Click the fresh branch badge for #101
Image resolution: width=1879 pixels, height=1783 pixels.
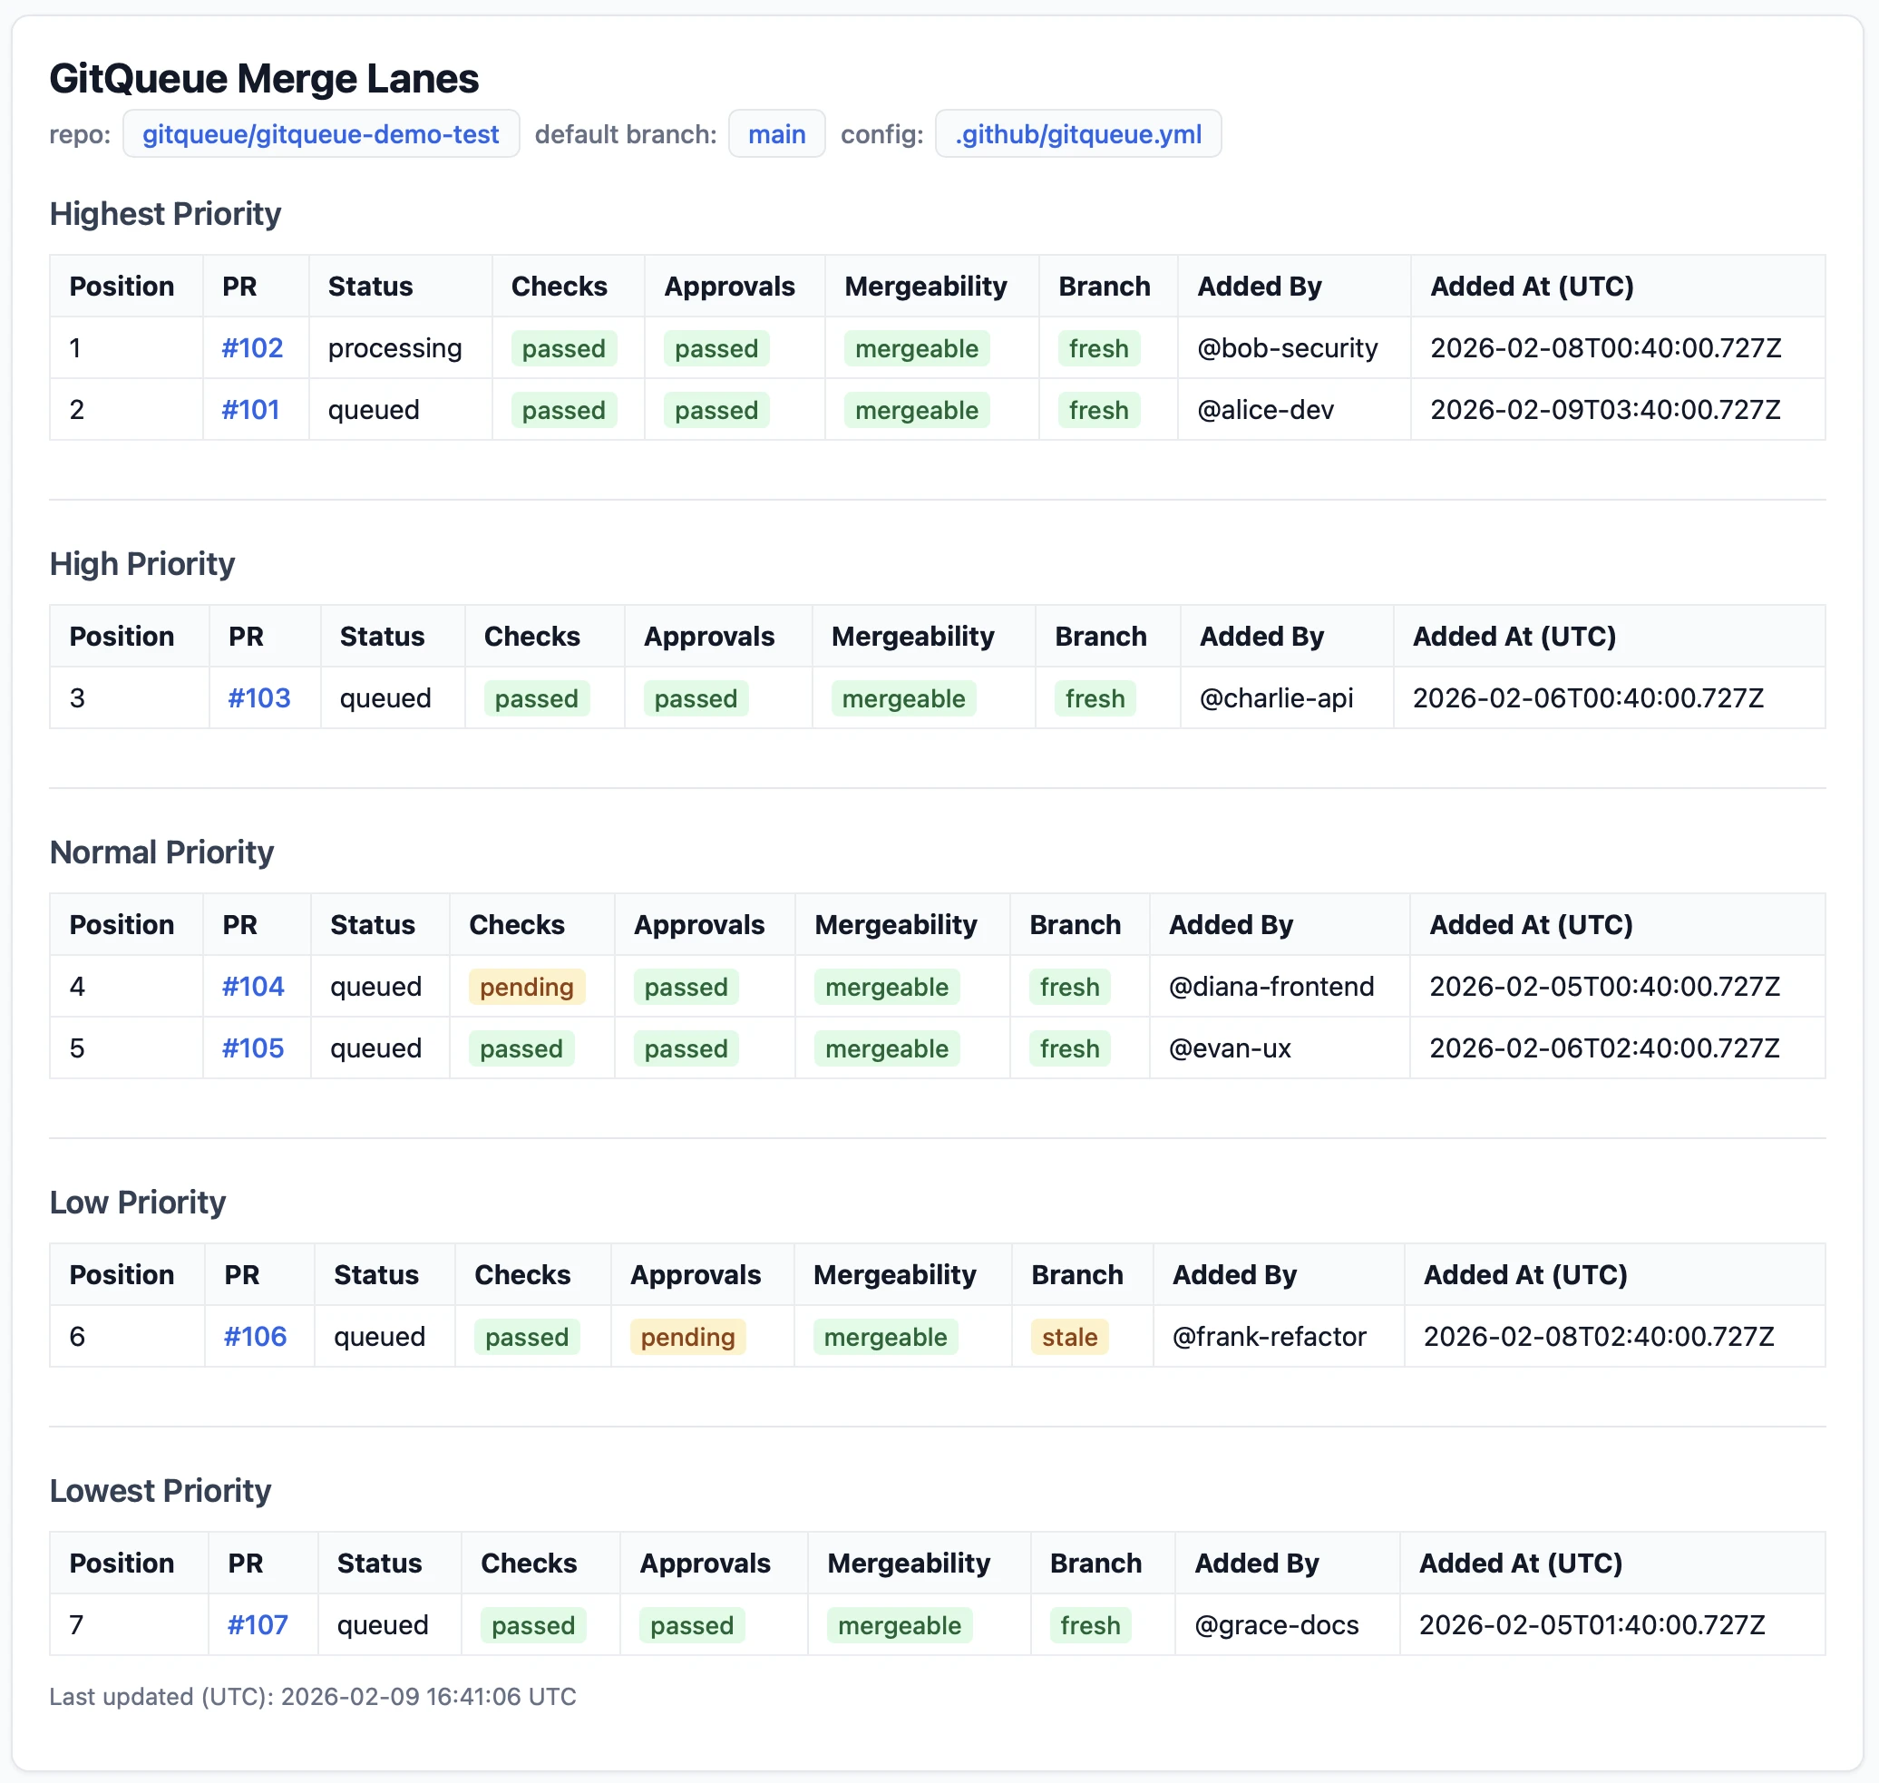click(x=1099, y=410)
